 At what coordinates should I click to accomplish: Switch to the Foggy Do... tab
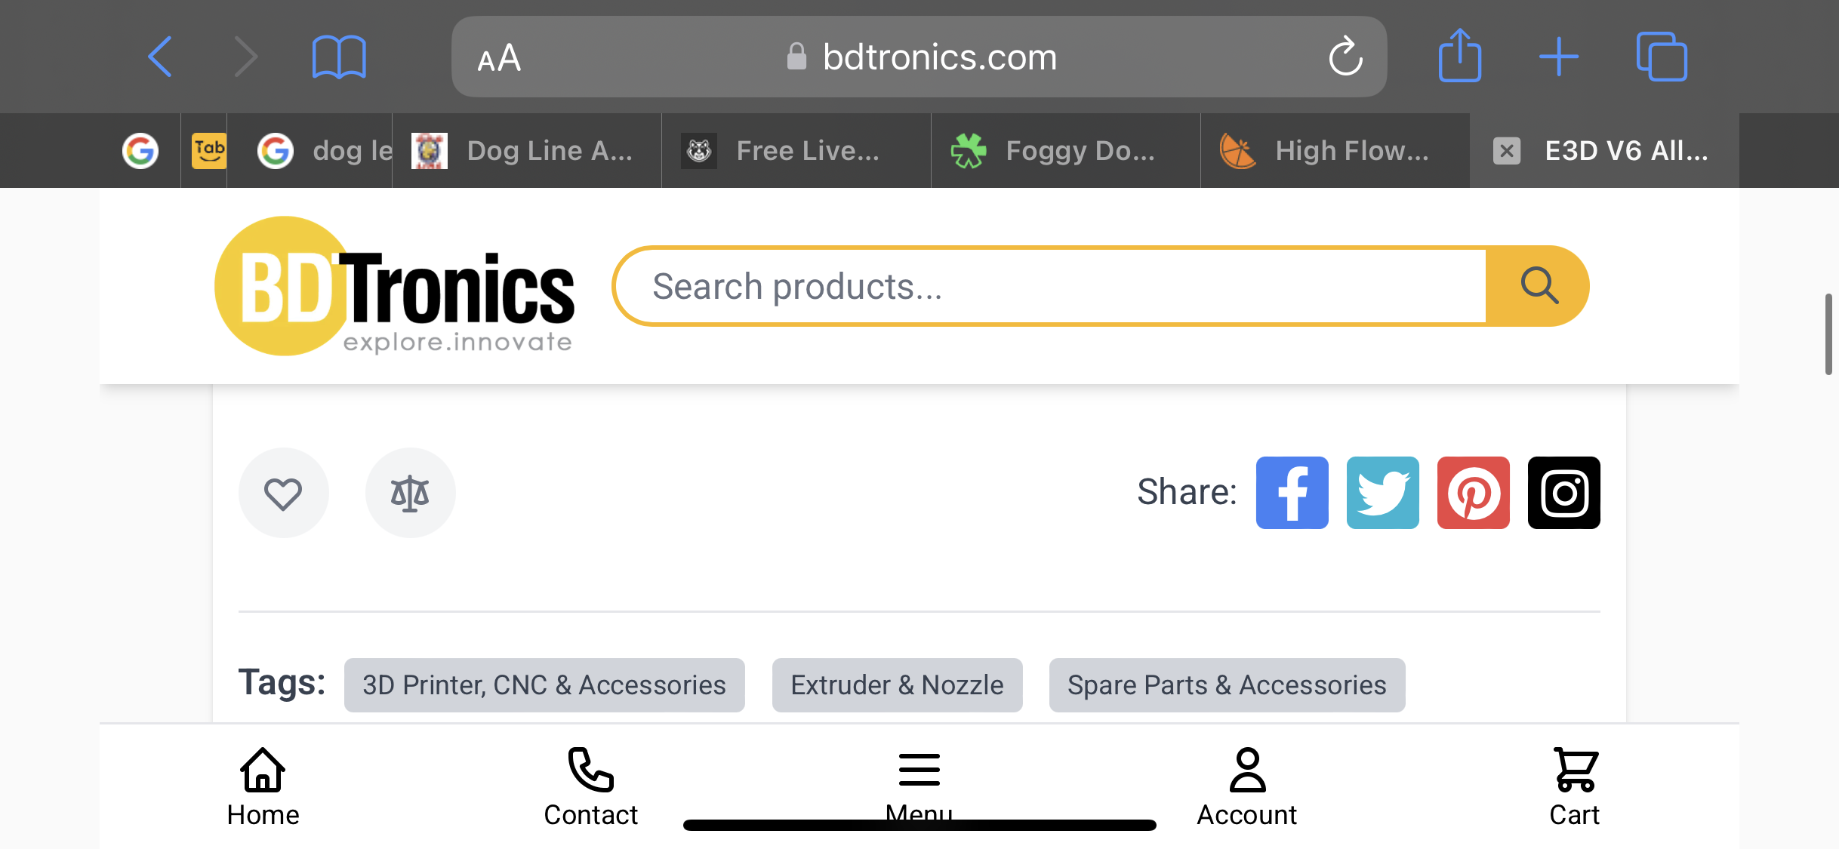click(1064, 151)
